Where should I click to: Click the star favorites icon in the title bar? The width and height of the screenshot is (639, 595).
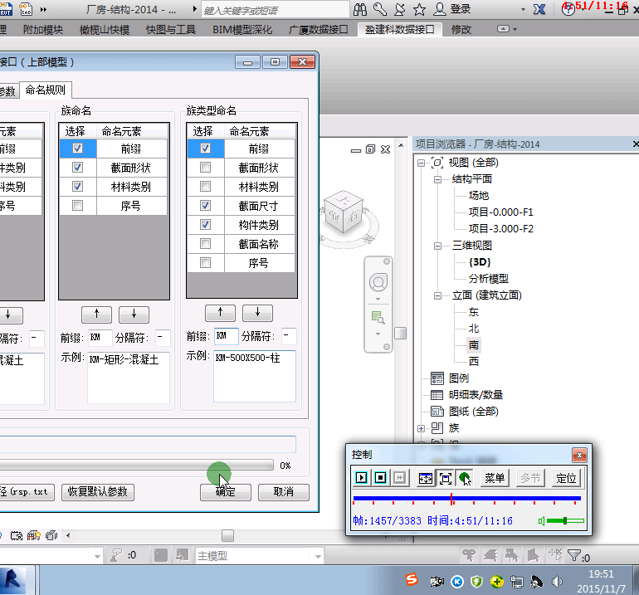point(419,9)
